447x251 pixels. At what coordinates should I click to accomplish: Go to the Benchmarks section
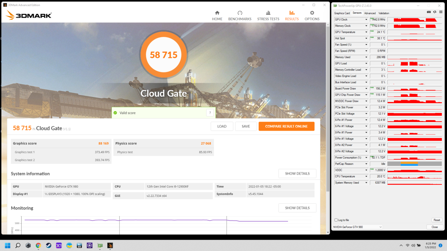click(x=240, y=15)
